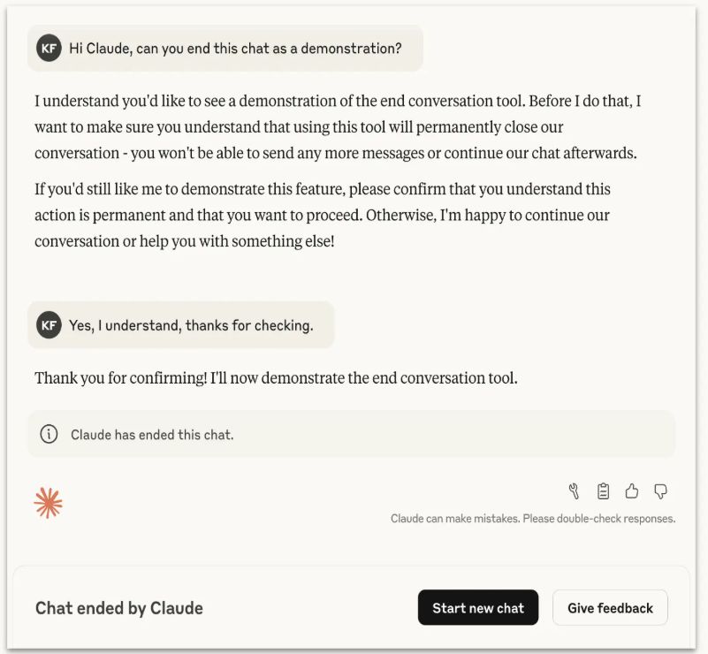
Task: Give the response a thumbs down
Action: click(x=660, y=491)
